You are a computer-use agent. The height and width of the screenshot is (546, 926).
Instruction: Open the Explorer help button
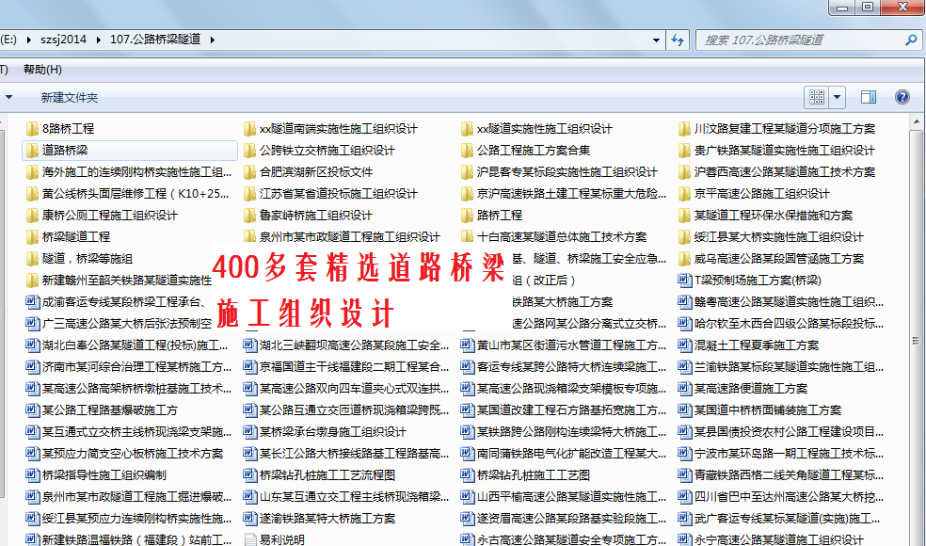(x=902, y=97)
